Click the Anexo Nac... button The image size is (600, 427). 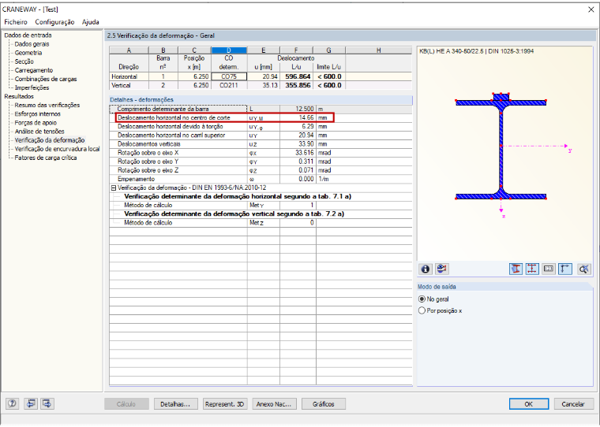point(274,404)
